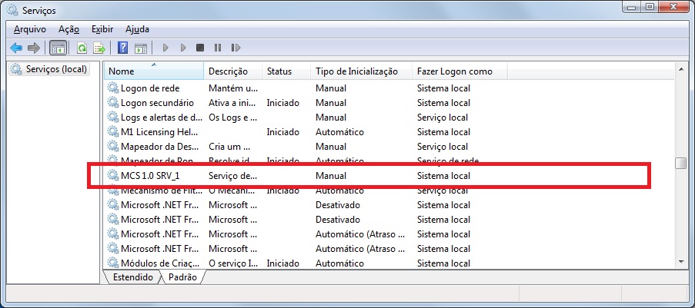Select Serviços (local) in the tree
Image resolution: width=695 pixels, height=308 pixels.
click(x=50, y=69)
